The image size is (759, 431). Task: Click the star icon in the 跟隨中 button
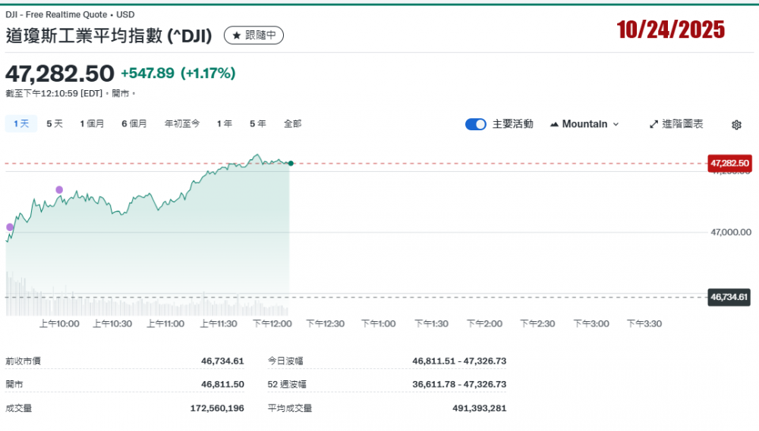point(236,35)
